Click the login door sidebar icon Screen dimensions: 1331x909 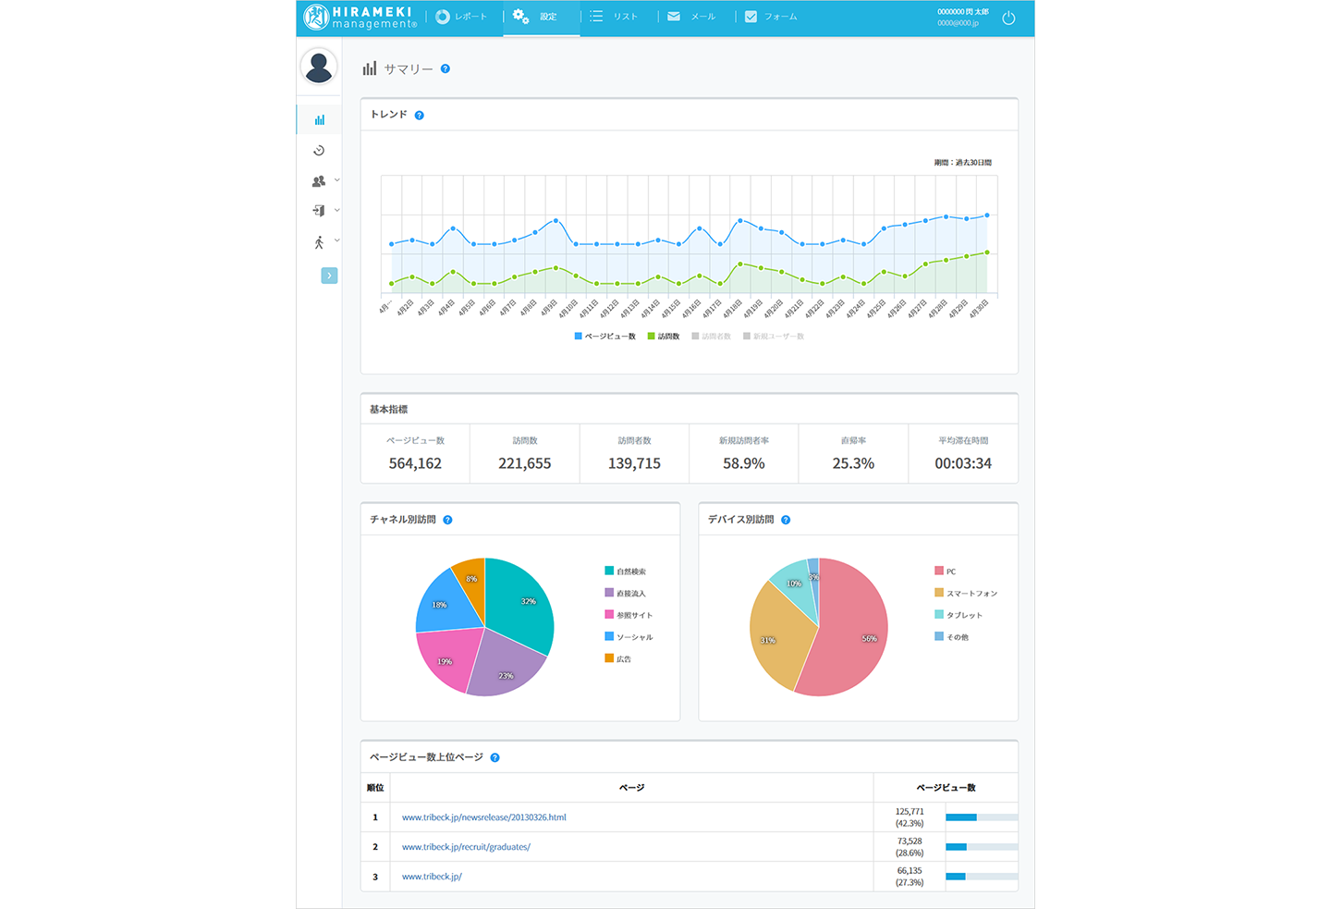(319, 211)
